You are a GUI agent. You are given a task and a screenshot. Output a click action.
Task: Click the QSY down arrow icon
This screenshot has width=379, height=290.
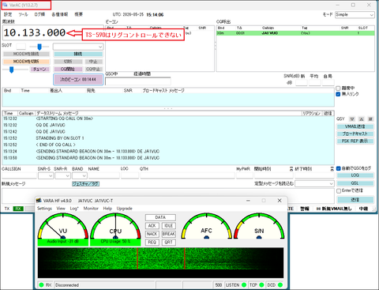(352, 119)
